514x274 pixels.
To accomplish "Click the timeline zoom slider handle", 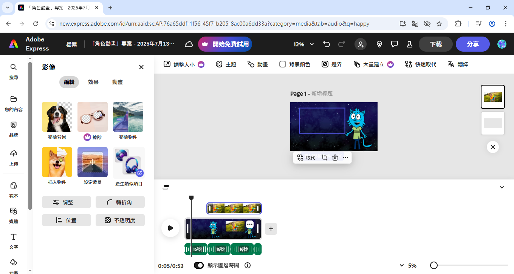I will tap(434, 265).
